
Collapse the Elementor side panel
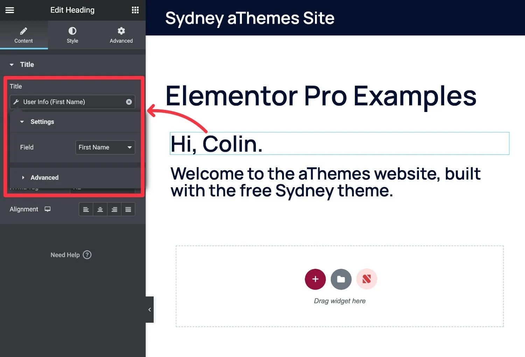click(149, 309)
